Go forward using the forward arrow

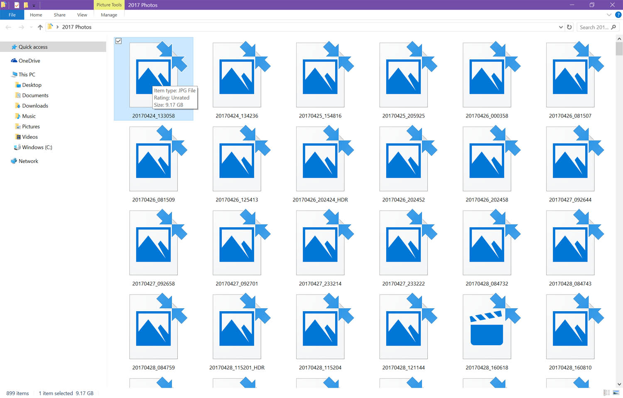pos(21,27)
